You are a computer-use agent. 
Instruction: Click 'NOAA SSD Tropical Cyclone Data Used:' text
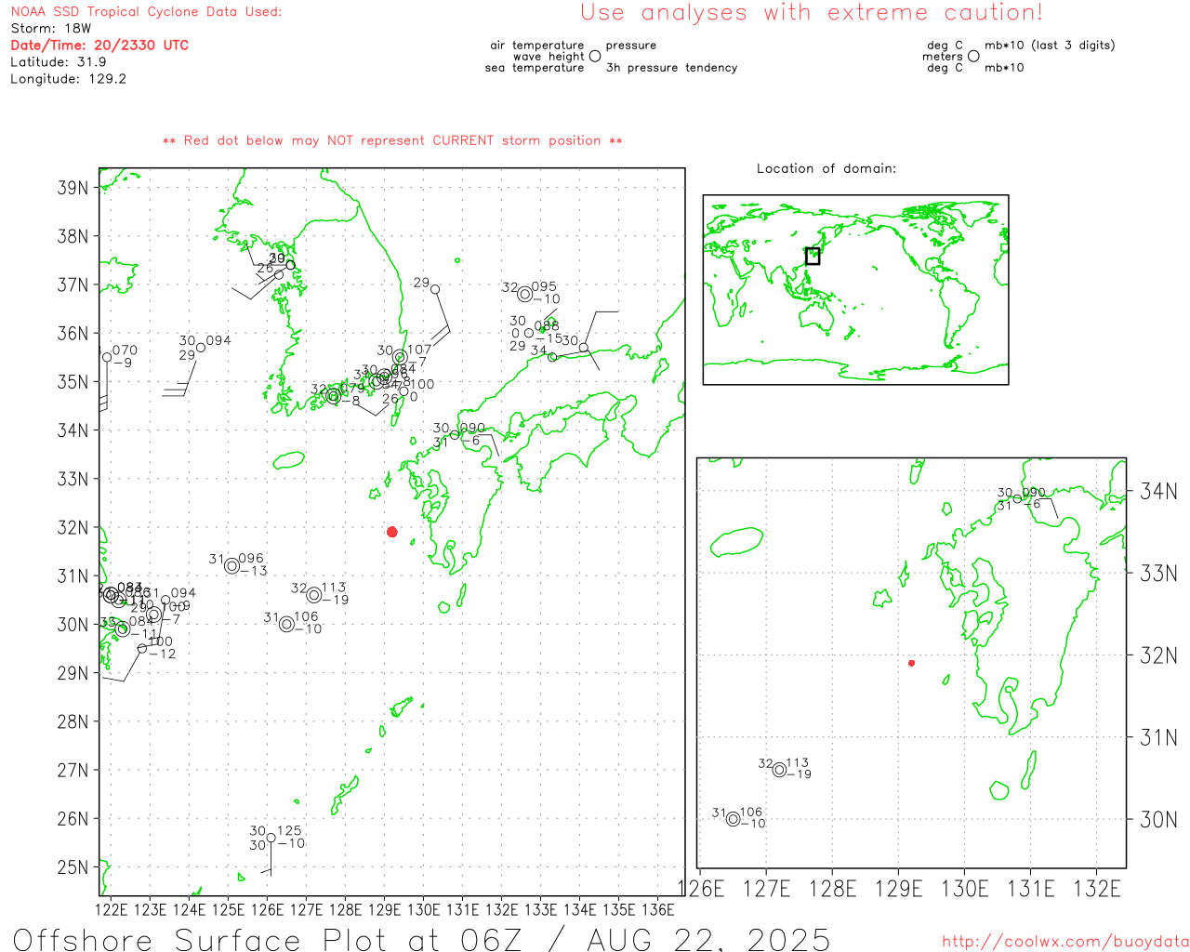click(x=146, y=12)
